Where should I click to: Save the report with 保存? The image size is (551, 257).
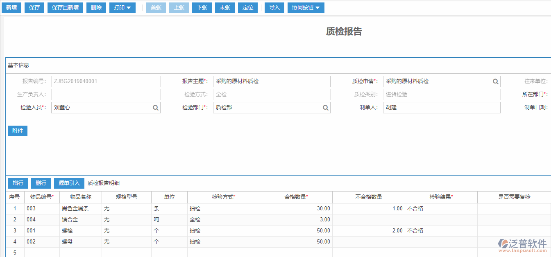coord(34,7)
